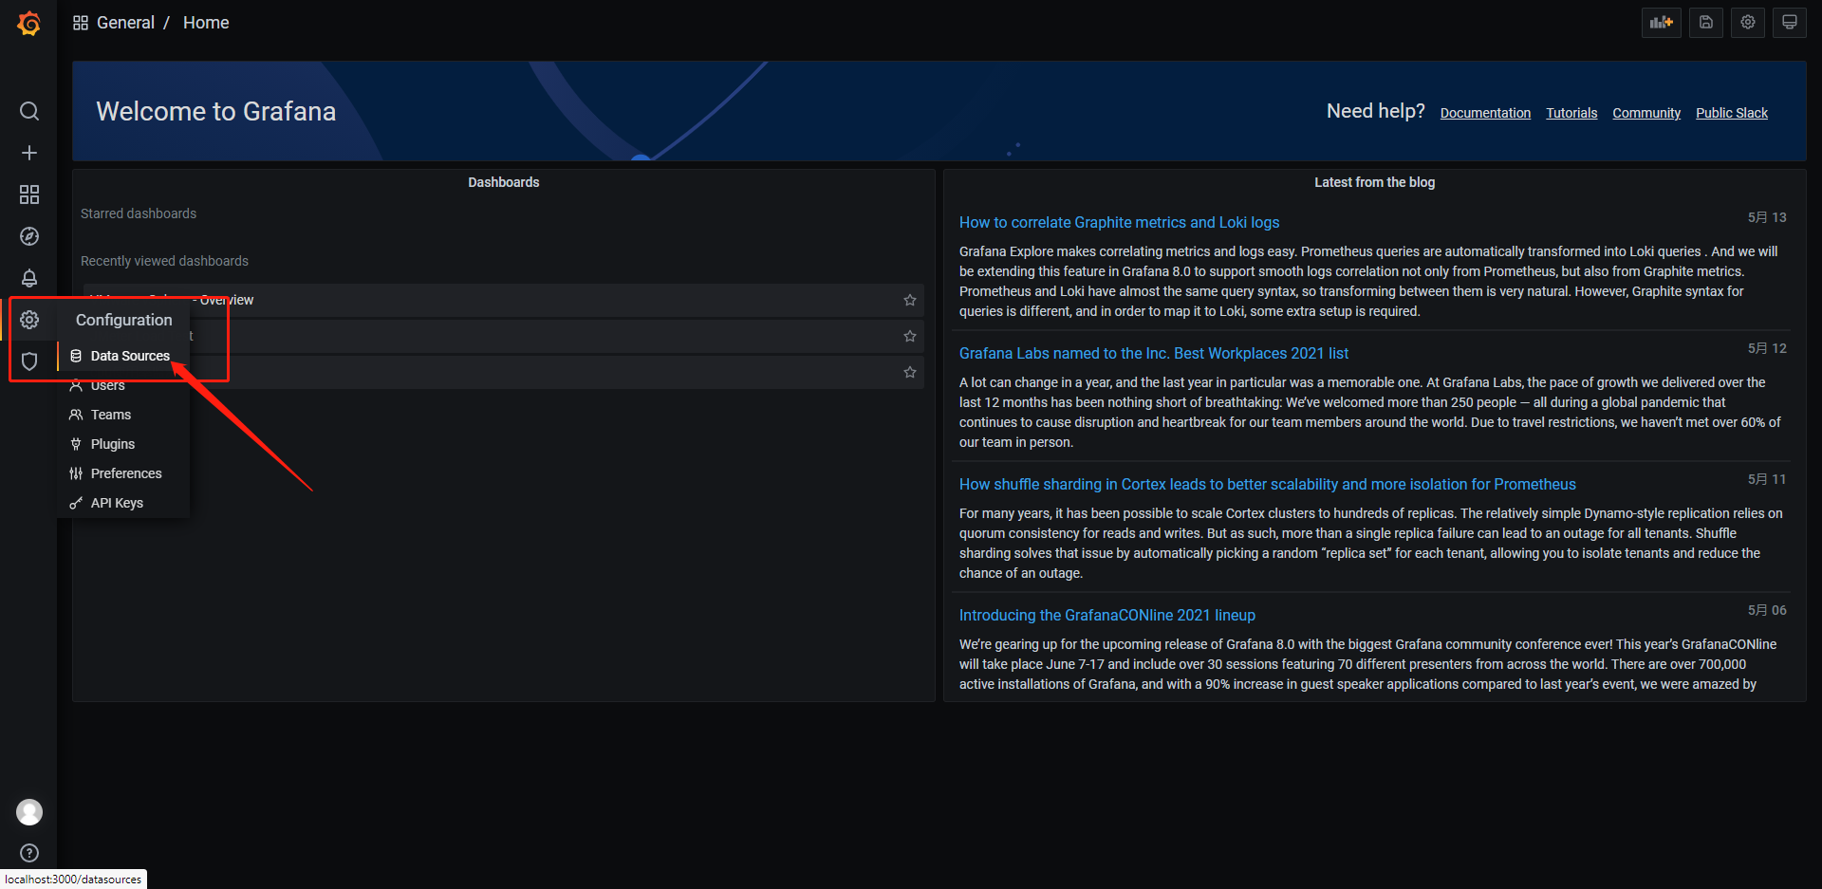Click the General breadcrumb folder
This screenshot has height=889, width=1822.
click(125, 23)
